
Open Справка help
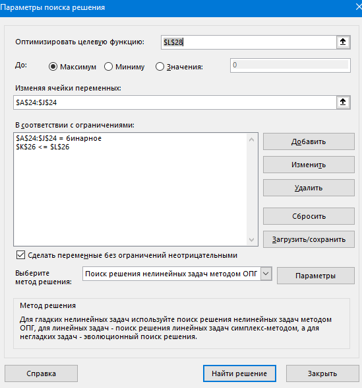(41, 373)
